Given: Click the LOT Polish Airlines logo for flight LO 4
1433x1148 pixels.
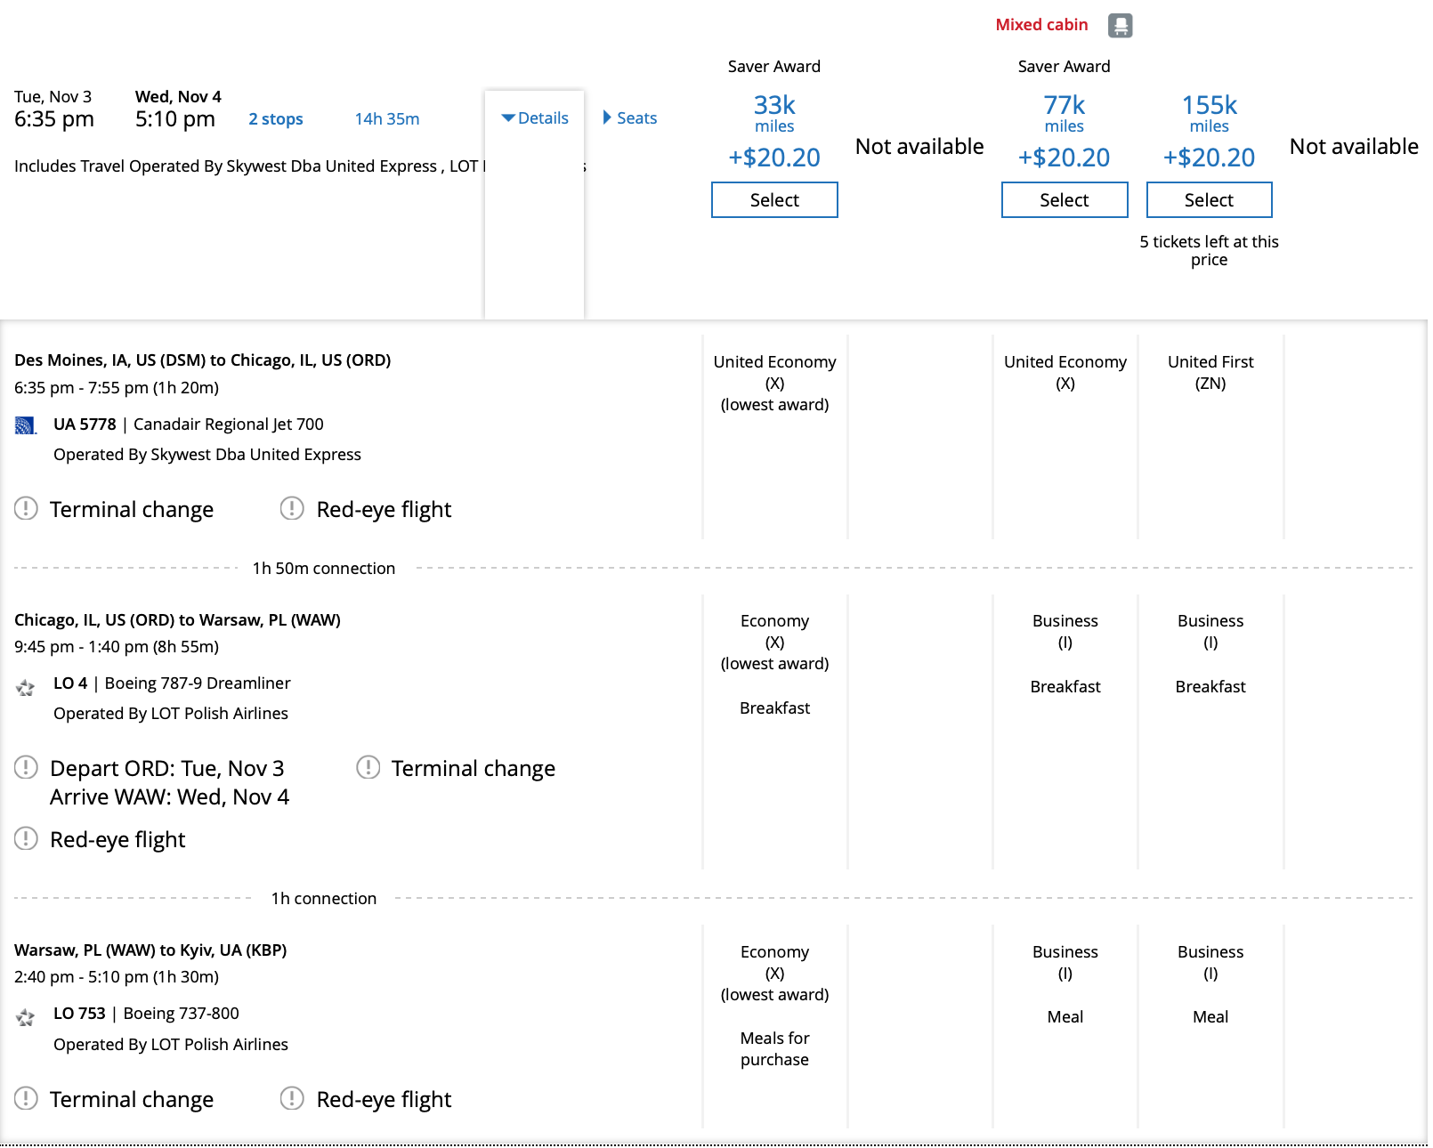Looking at the screenshot, I should coord(25,685).
